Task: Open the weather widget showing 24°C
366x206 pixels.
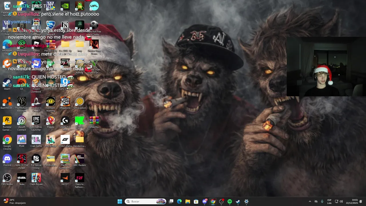Action: pyautogui.click(x=15, y=201)
